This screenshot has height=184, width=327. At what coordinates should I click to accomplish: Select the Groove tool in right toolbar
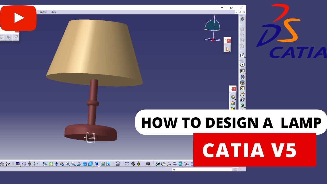pos(242,83)
